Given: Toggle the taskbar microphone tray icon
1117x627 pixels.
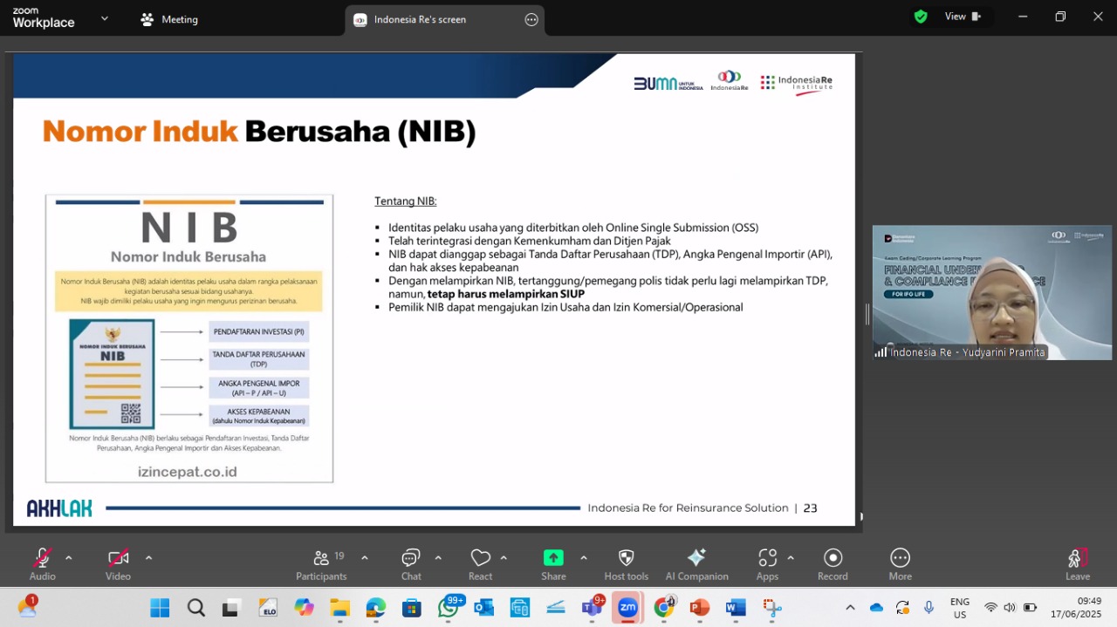Looking at the screenshot, I should pos(929,607).
